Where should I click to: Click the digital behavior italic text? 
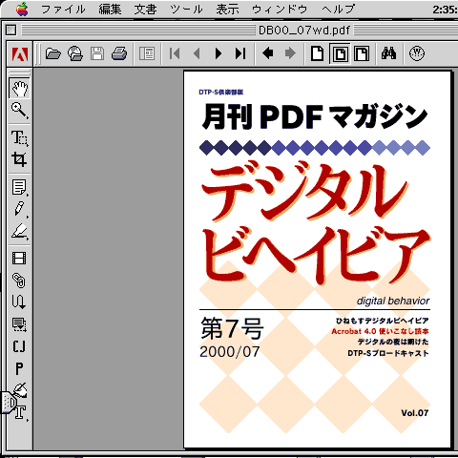pos(393,301)
